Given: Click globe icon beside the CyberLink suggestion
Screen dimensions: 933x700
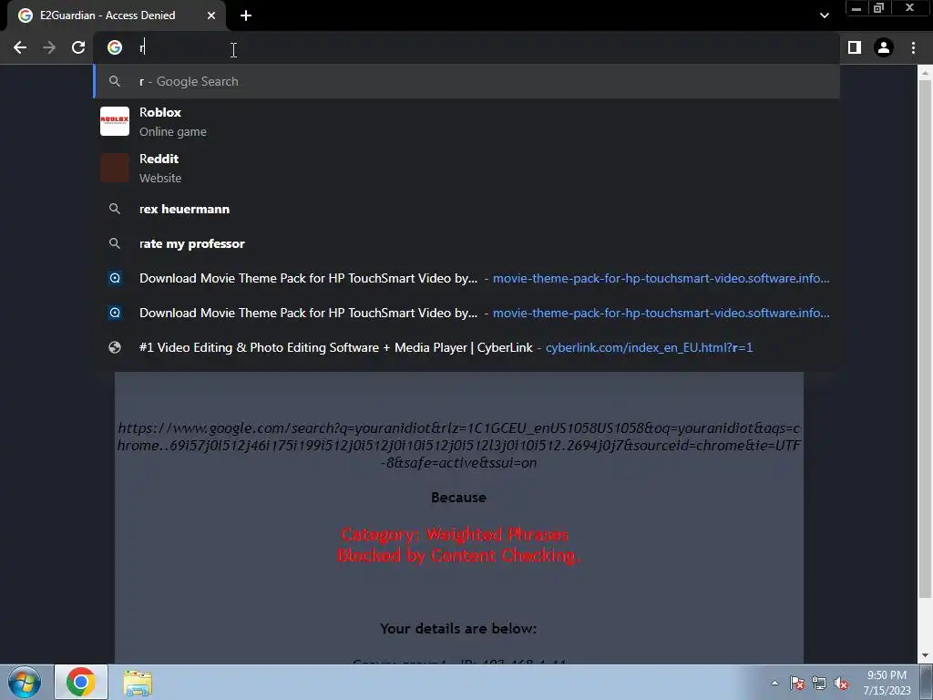Looking at the screenshot, I should click(115, 347).
